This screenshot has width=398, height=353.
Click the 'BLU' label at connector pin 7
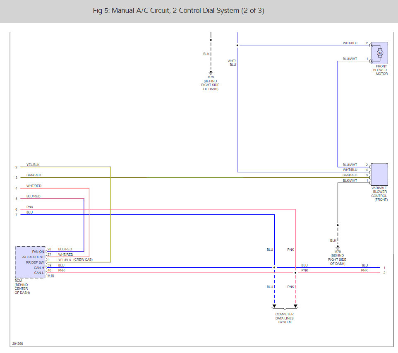pyautogui.click(x=29, y=212)
